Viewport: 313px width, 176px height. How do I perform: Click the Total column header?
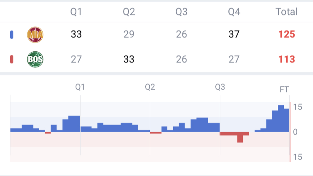286,12
